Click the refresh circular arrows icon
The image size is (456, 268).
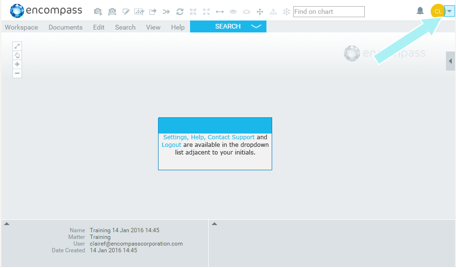pyautogui.click(x=180, y=11)
